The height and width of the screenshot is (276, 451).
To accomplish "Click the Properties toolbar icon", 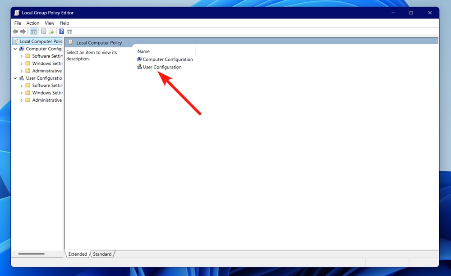I will click(x=43, y=32).
